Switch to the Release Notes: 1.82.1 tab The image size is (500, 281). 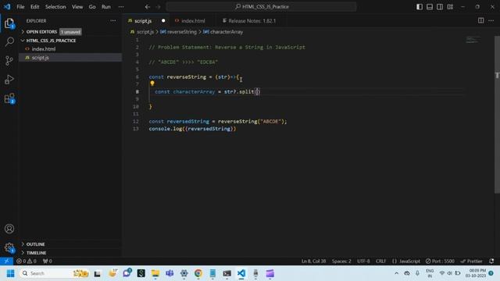pyautogui.click(x=252, y=21)
